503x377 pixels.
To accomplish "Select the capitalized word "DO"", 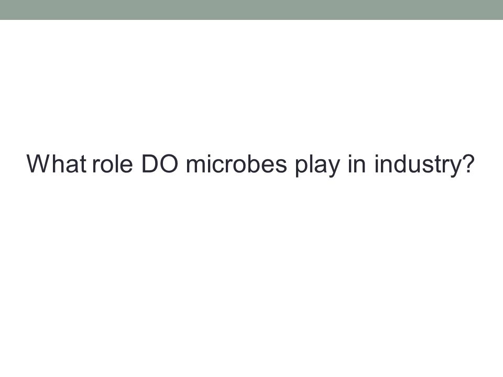I will 160,163.
